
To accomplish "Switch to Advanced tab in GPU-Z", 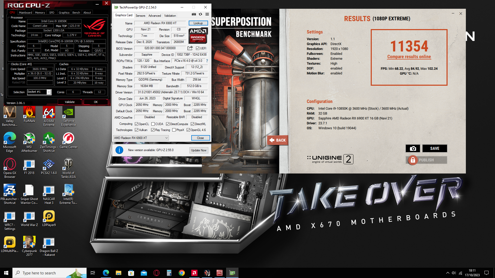I will coord(155,16).
